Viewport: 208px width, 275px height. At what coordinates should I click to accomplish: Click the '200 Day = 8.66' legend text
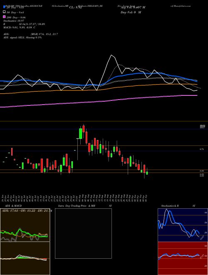coord(16,17)
